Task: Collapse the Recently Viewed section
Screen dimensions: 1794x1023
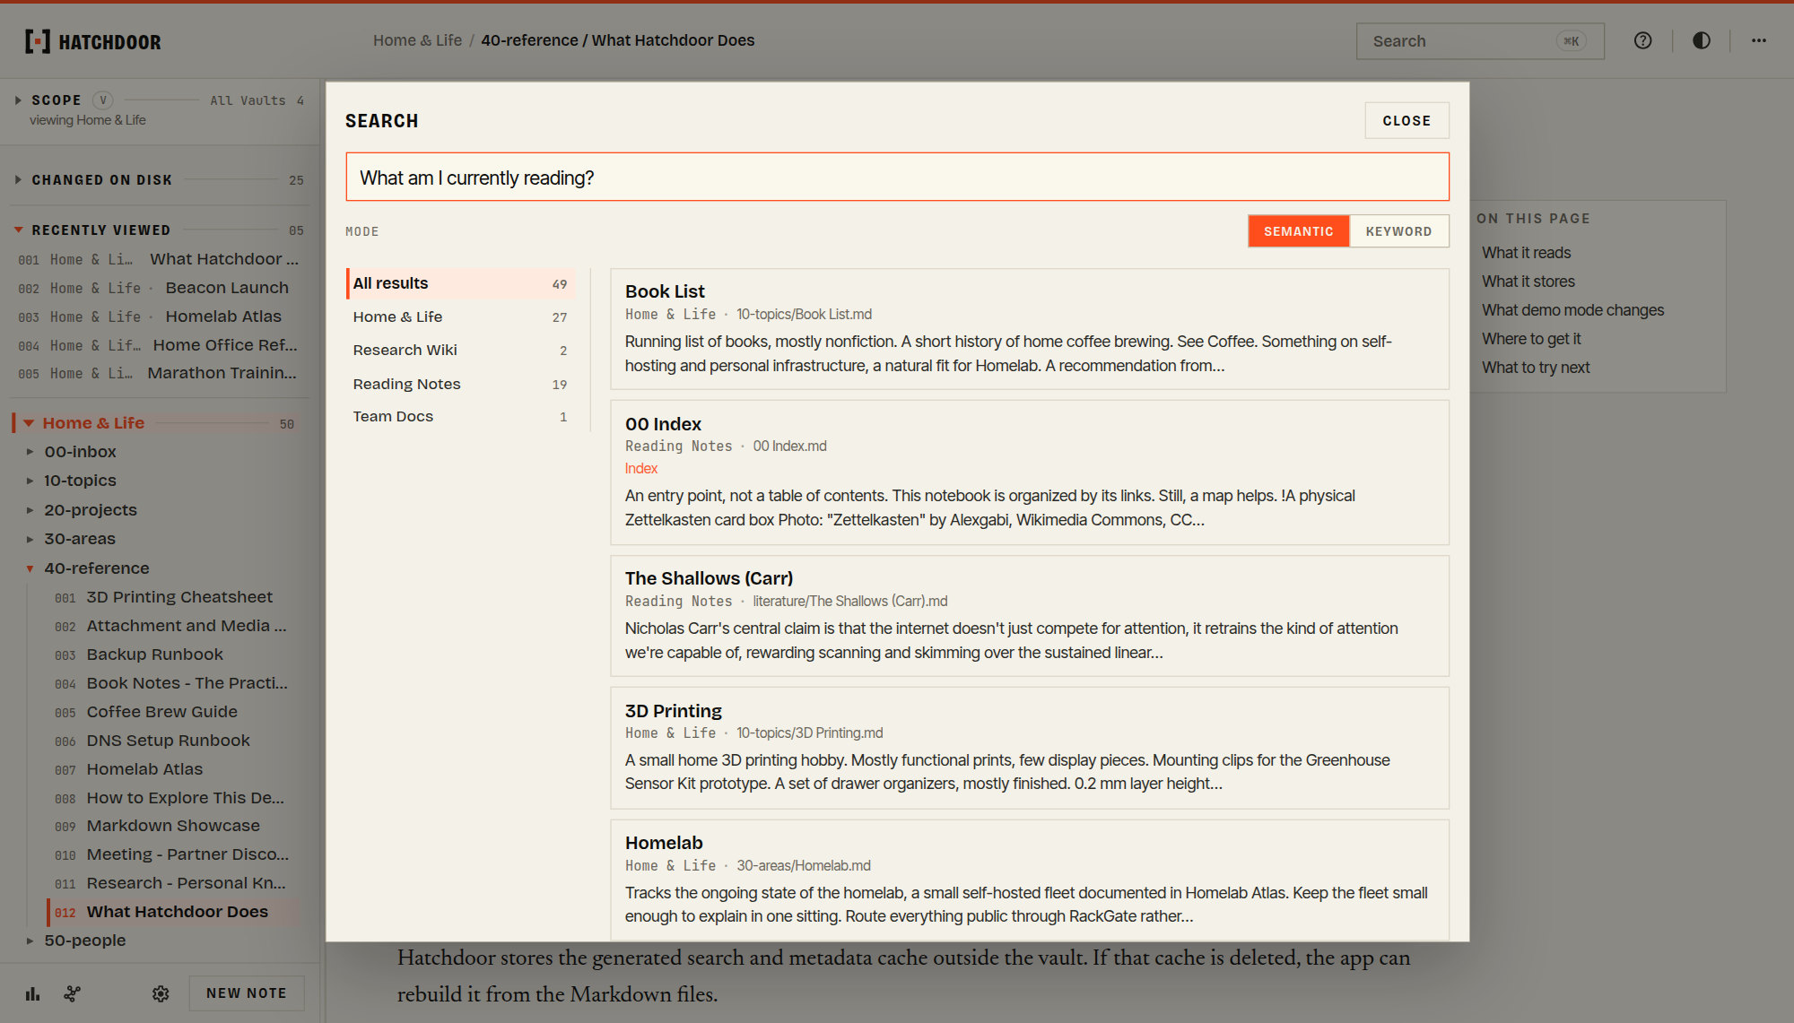Action: pyautogui.click(x=18, y=230)
